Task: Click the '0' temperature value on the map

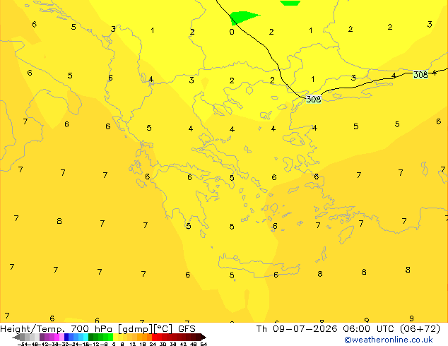Action: coord(232,32)
